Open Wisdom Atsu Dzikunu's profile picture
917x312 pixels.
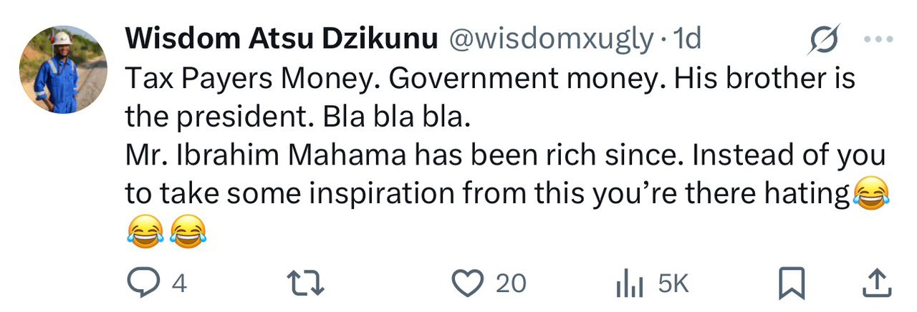click(x=63, y=72)
